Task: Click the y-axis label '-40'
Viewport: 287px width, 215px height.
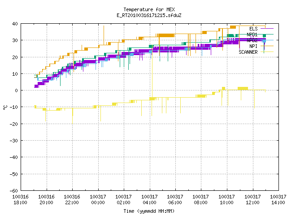Action: [x=14, y=157]
